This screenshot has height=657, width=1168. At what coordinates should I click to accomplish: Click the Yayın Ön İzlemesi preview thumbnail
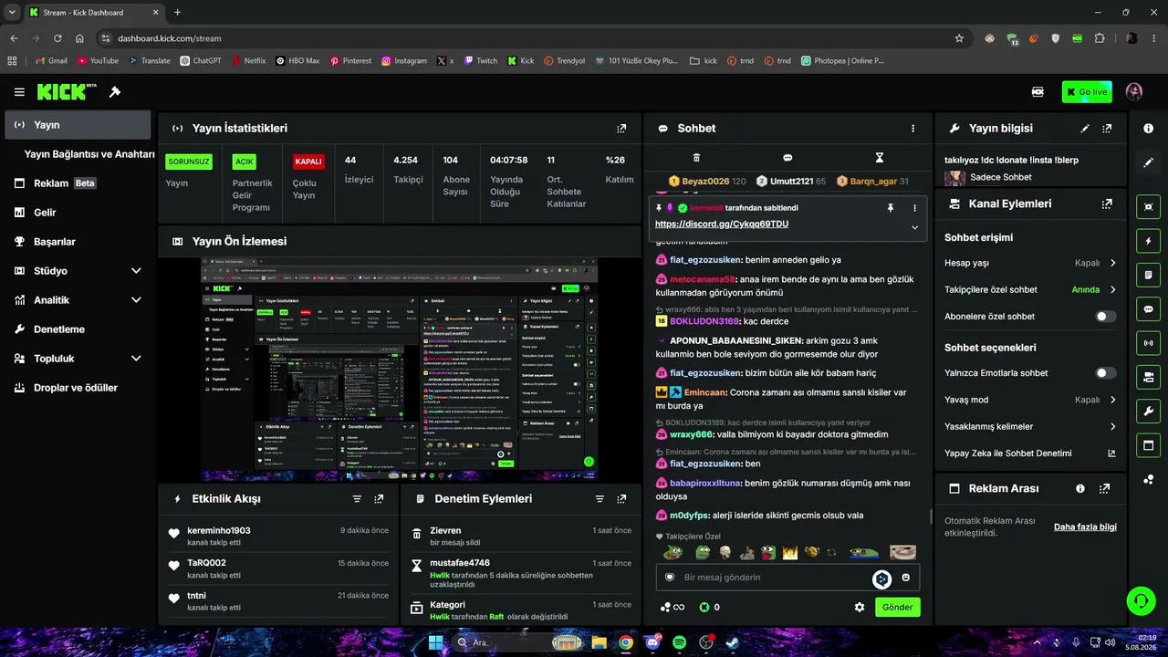(400, 370)
